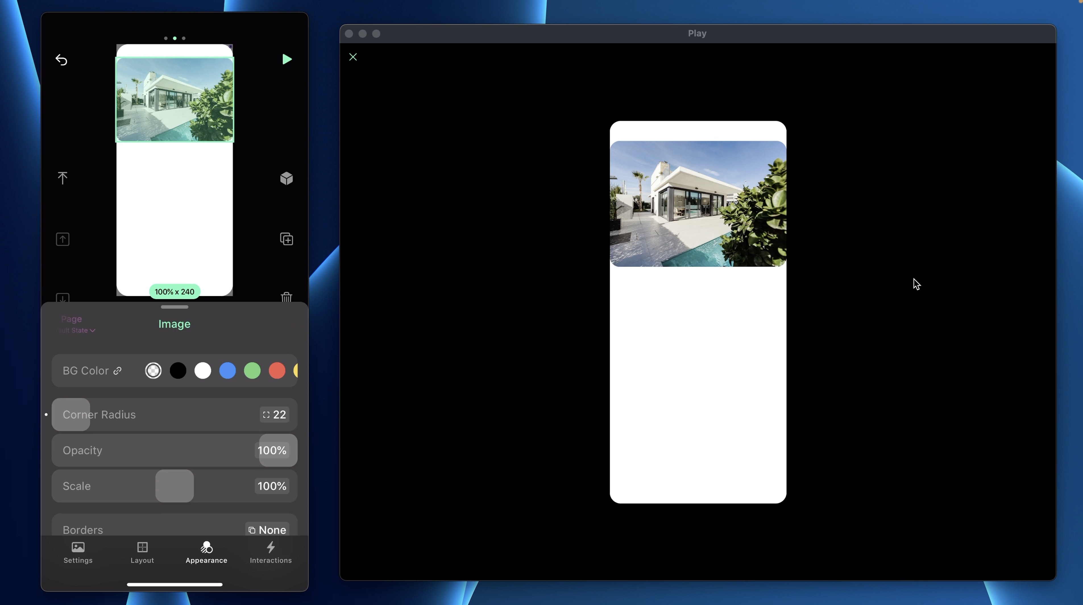Click the trash delete icon
The width and height of the screenshot is (1083, 605).
(286, 297)
